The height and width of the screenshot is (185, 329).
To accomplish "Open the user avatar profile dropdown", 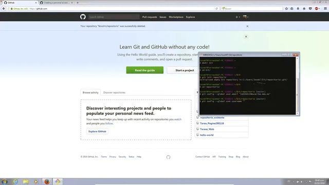I will pos(246,17).
